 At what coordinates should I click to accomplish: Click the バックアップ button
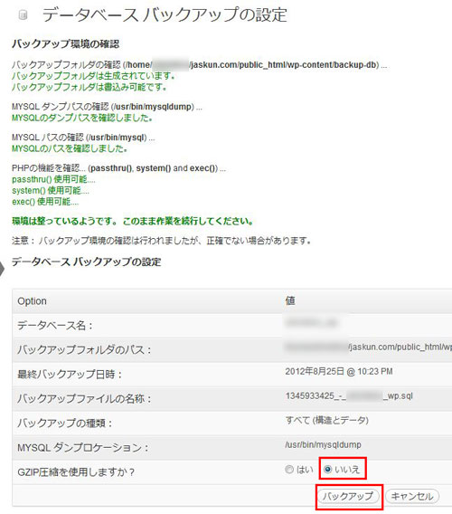click(x=349, y=496)
